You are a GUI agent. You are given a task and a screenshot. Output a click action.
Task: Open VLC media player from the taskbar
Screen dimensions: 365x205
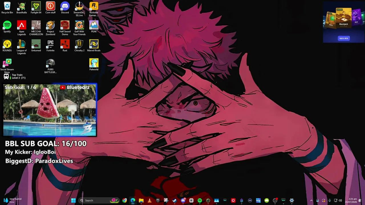149,200
